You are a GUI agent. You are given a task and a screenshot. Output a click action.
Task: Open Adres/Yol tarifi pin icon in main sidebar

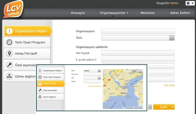[x=9, y=53]
